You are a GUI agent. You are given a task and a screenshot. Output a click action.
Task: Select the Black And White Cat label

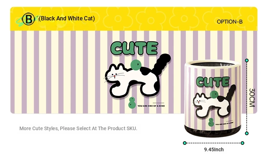coord(67,18)
